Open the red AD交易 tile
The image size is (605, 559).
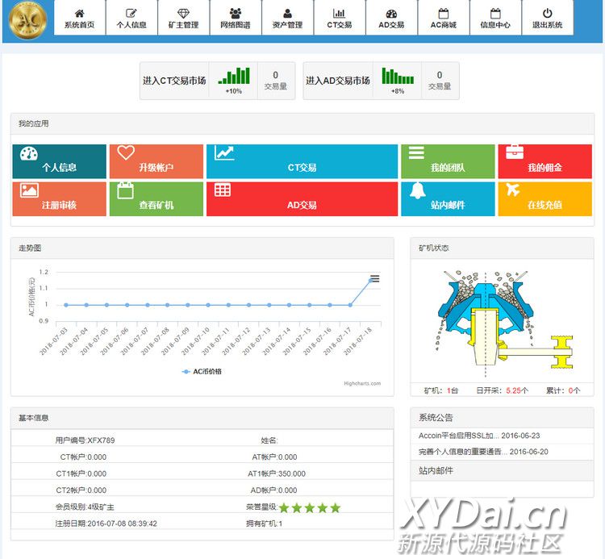pyautogui.click(x=302, y=198)
